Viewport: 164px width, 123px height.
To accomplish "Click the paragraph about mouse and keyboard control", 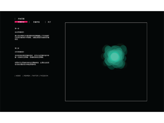I will 32,37.
